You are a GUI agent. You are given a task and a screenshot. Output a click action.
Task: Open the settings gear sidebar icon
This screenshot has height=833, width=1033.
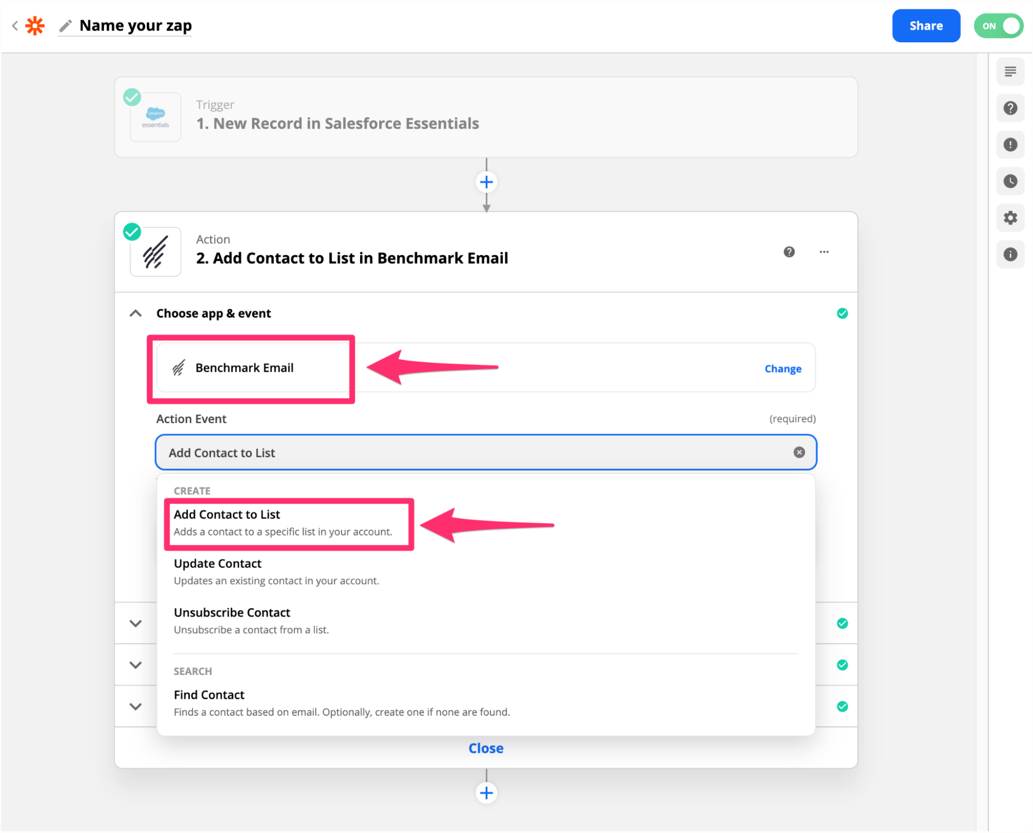click(x=1010, y=218)
